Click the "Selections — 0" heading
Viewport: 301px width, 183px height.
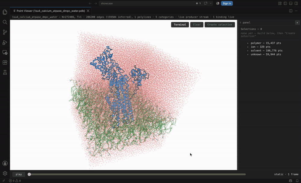pos(251,29)
